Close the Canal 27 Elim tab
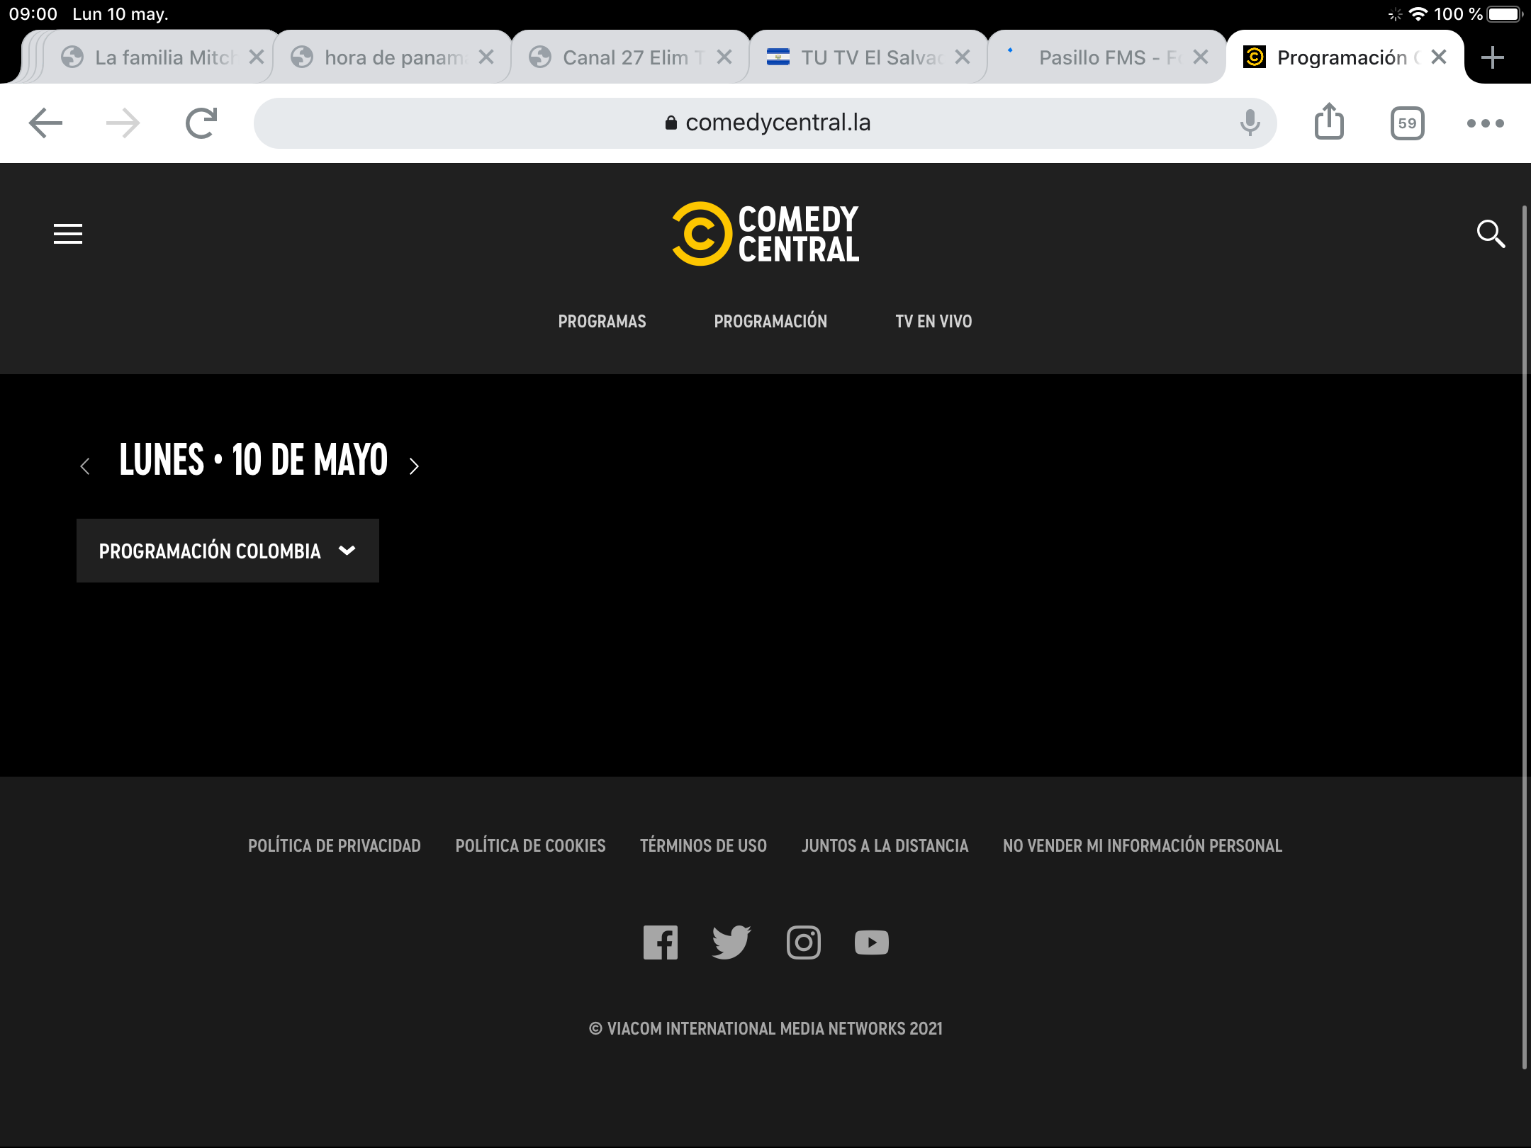Image resolution: width=1531 pixels, height=1148 pixels. [724, 57]
